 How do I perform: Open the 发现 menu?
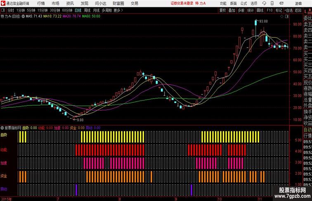click(x=84, y=3)
